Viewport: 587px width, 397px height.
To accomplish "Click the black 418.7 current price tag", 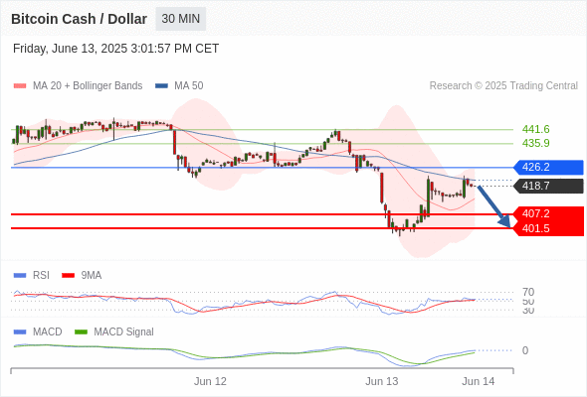I will pos(548,186).
